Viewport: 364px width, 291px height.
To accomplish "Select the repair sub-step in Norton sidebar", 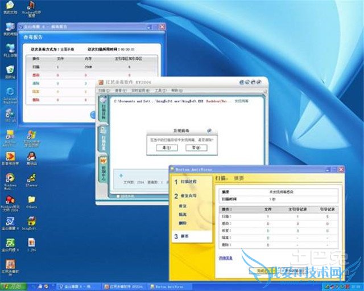I will (x=183, y=206).
